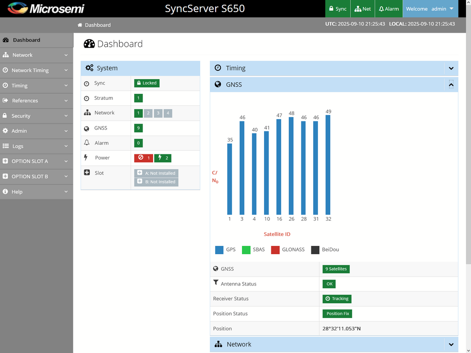The width and height of the screenshot is (471, 353).
Task: Expand the Network panel chevron
Action: coord(451,344)
